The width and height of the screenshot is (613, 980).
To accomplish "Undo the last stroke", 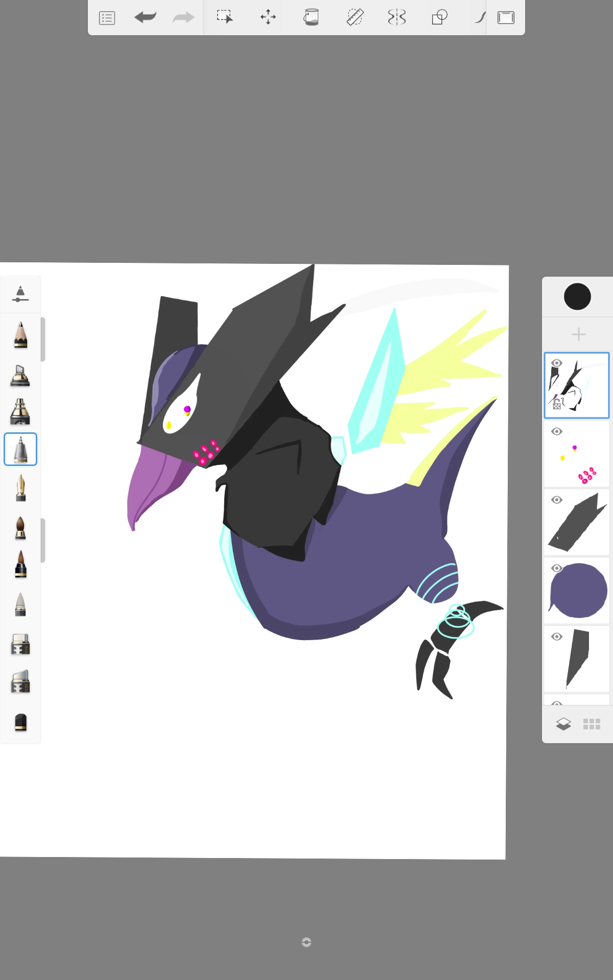I will click(146, 17).
